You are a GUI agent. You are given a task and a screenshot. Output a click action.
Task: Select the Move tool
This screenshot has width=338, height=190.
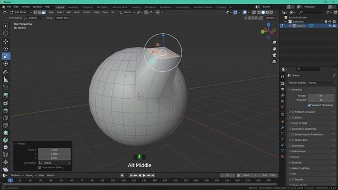point(6,41)
